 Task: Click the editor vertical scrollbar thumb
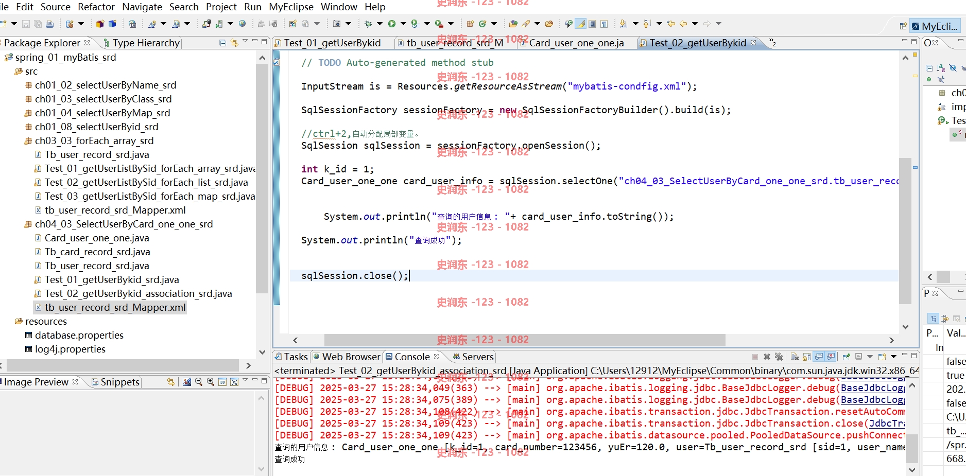point(905,231)
